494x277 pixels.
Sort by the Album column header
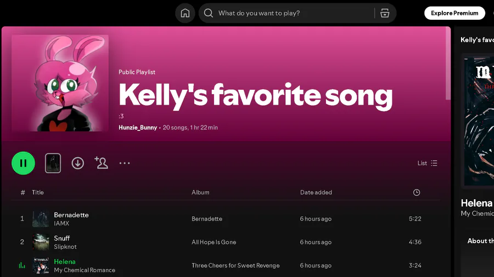click(x=200, y=192)
